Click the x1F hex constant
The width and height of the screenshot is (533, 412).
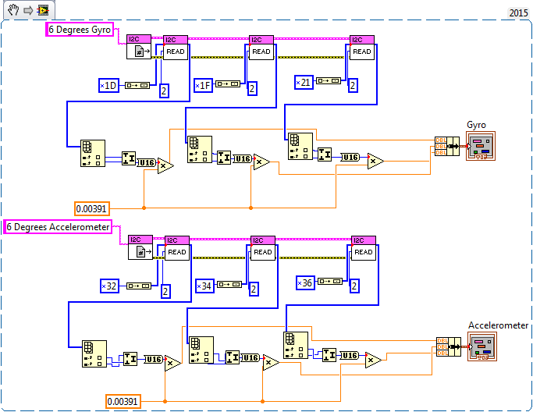click(x=203, y=85)
